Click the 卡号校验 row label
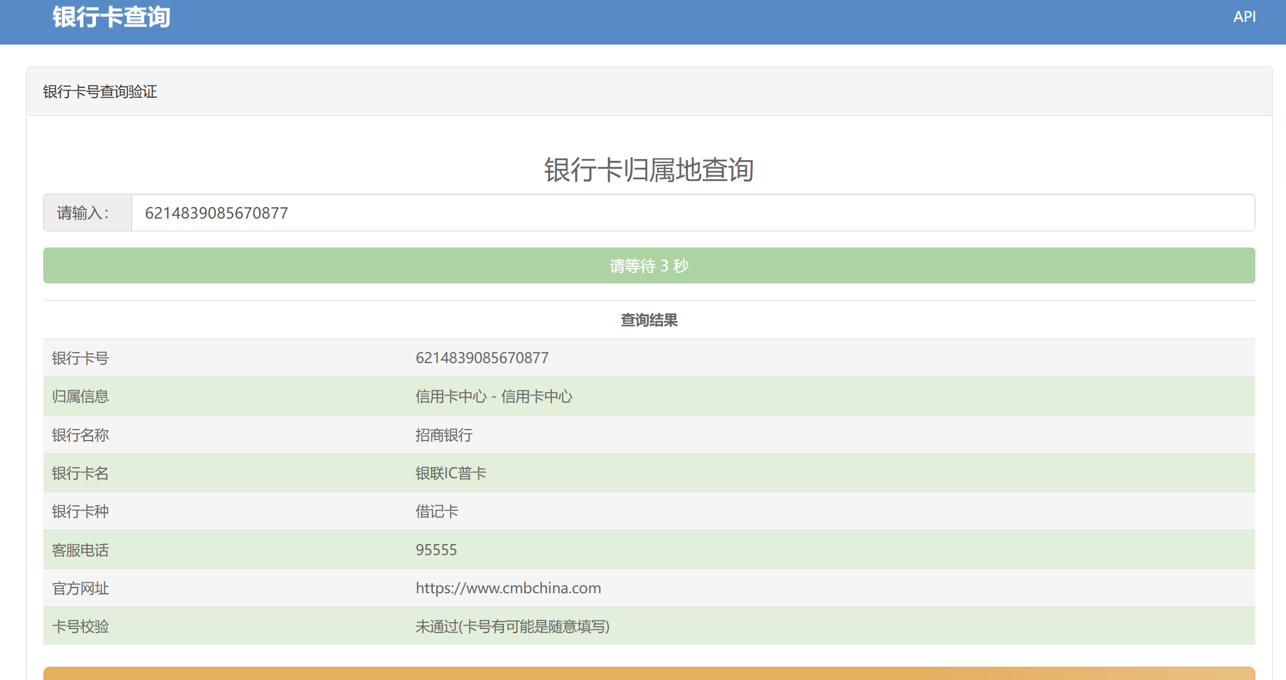Screen dimensions: 1286x680 click(80, 626)
